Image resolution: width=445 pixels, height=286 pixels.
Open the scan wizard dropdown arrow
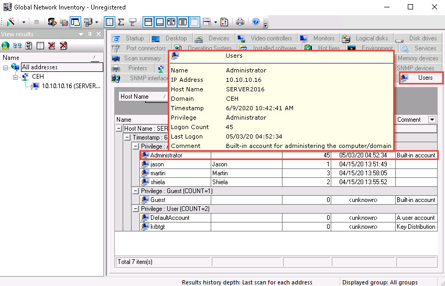tap(24, 22)
